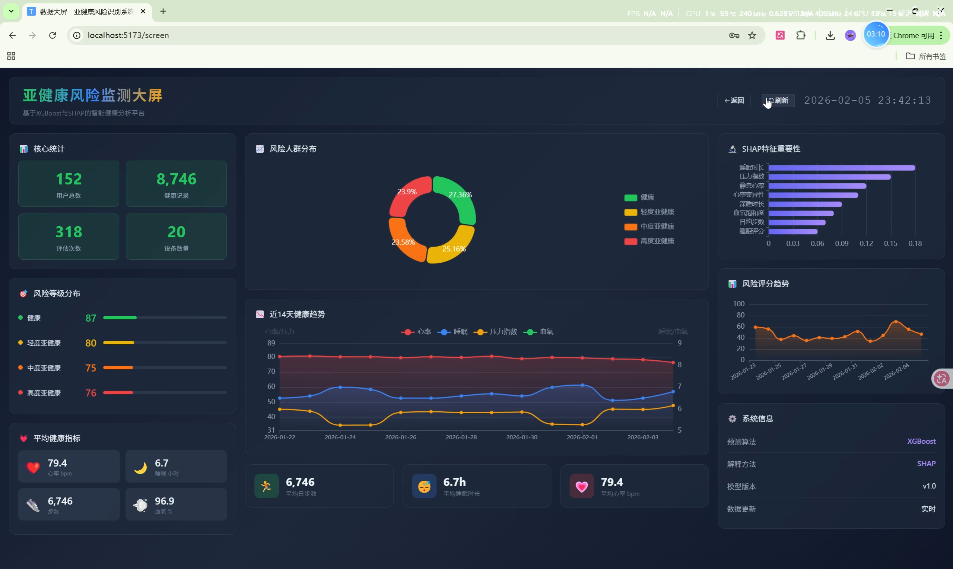Open the browser extensions puzzle icon
953x569 pixels.
800,35
